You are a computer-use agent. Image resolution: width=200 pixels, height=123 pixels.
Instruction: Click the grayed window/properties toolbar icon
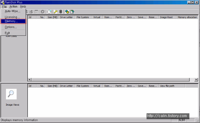pyautogui.click(x=37, y=12)
